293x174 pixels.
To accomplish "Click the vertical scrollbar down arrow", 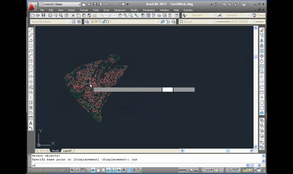I will (256, 147).
